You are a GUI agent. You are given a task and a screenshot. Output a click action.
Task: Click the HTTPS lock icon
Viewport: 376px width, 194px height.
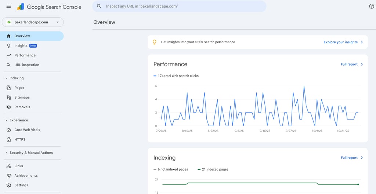click(x=9, y=139)
